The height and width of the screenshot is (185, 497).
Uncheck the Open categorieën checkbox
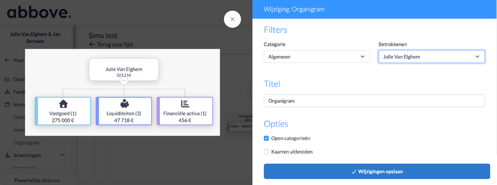[x=266, y=138]
